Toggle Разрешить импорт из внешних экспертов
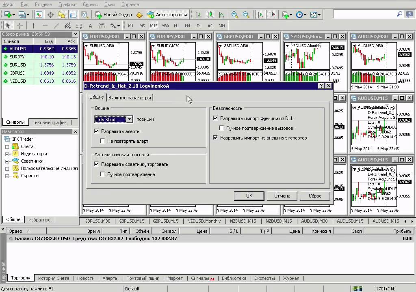 pyautogui.click(x=215, y=138)
